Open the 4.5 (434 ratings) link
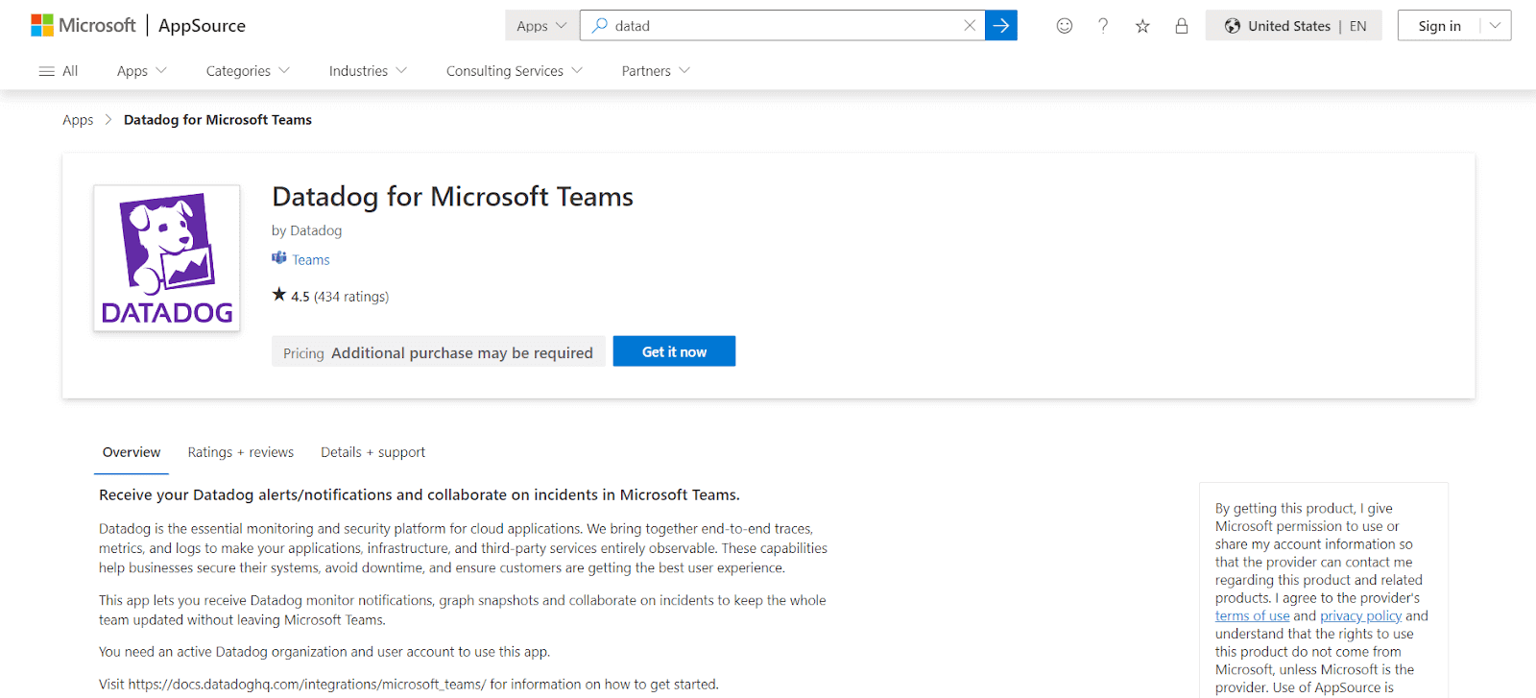 pyautogui.click(x=340, y=297)
